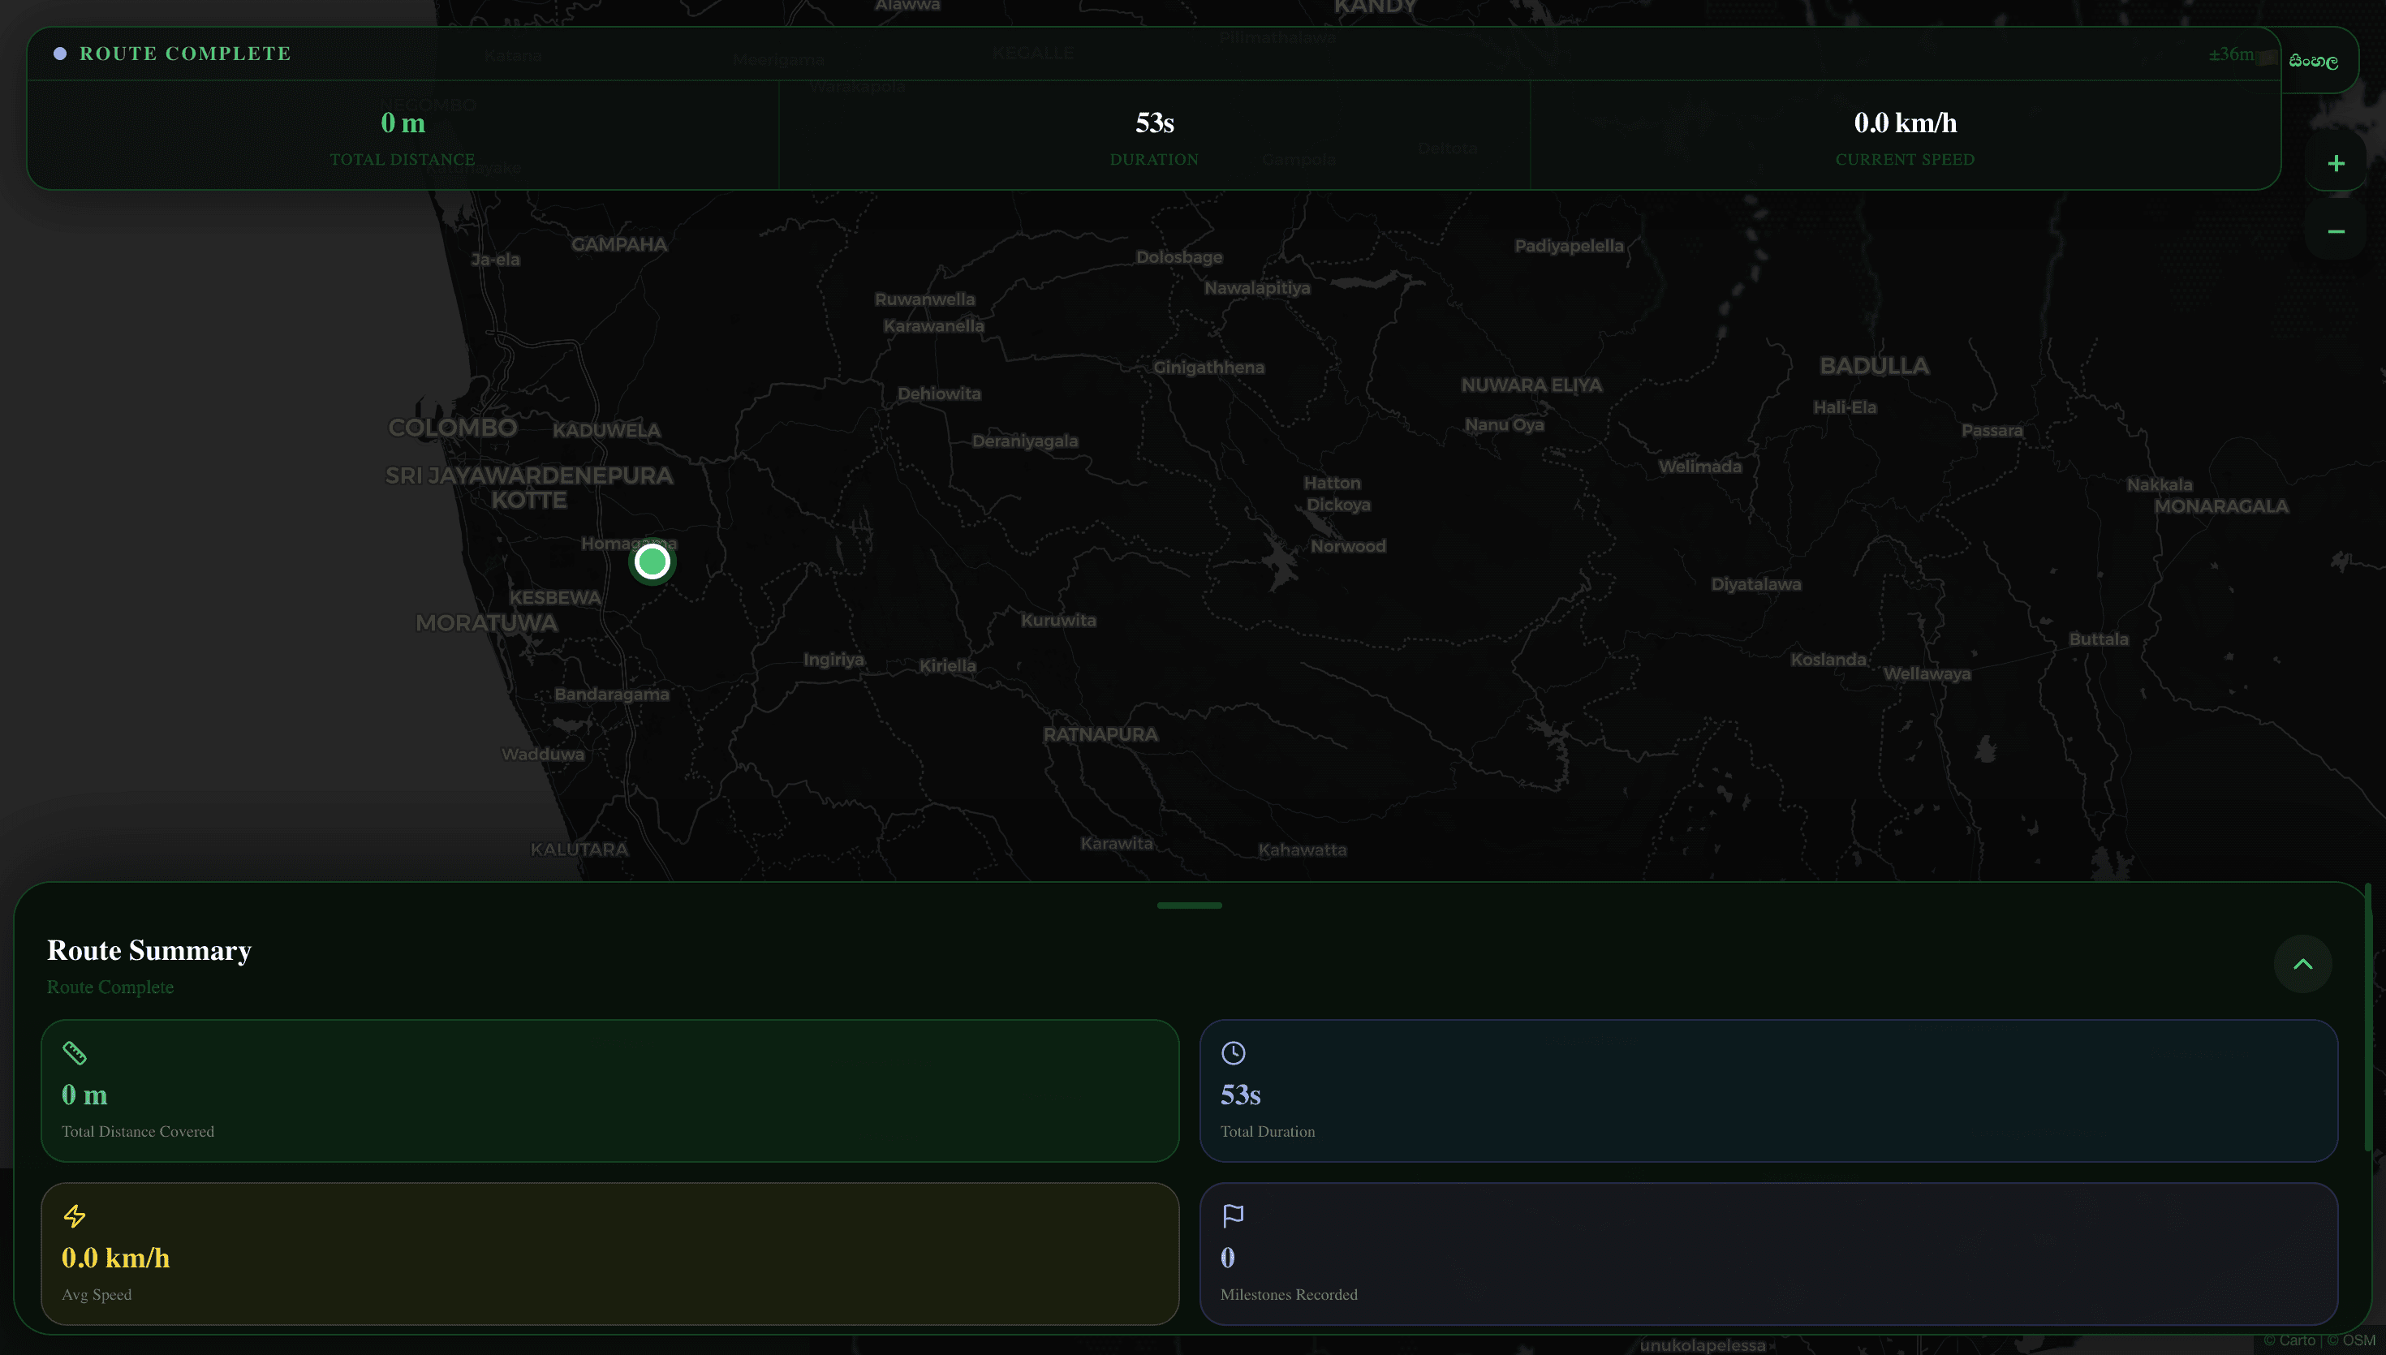Click the ±36m GPS accuracy indicator

point(2232,54)
